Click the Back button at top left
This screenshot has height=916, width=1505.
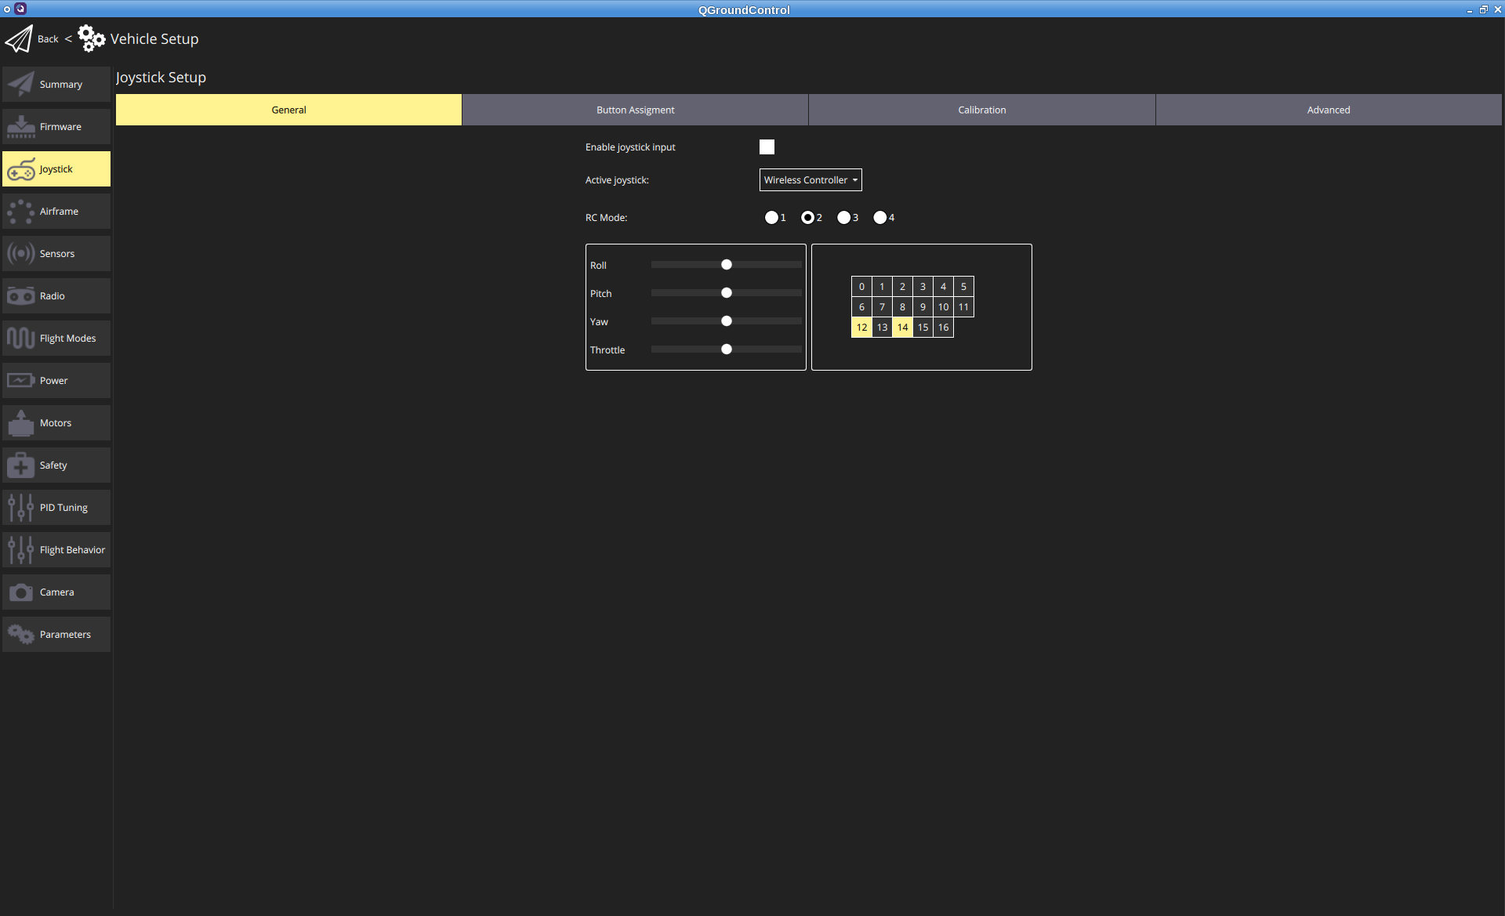[x=47, y=39]
